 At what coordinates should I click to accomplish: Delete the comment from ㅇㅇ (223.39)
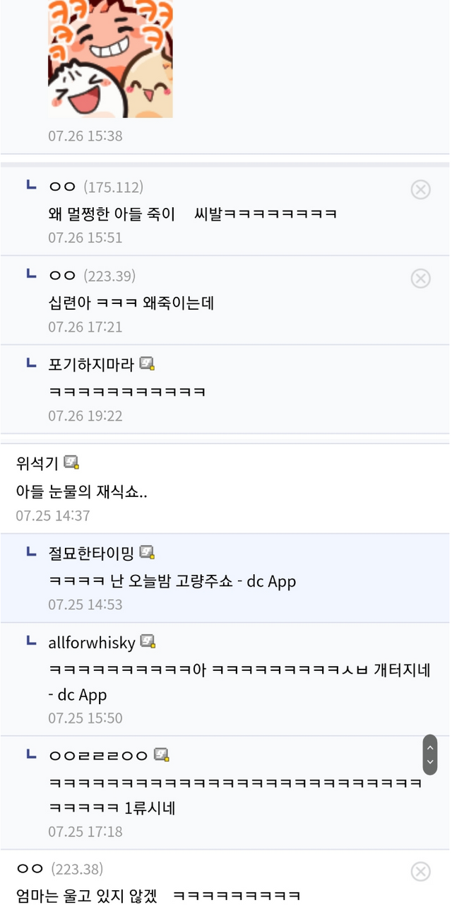420,279
